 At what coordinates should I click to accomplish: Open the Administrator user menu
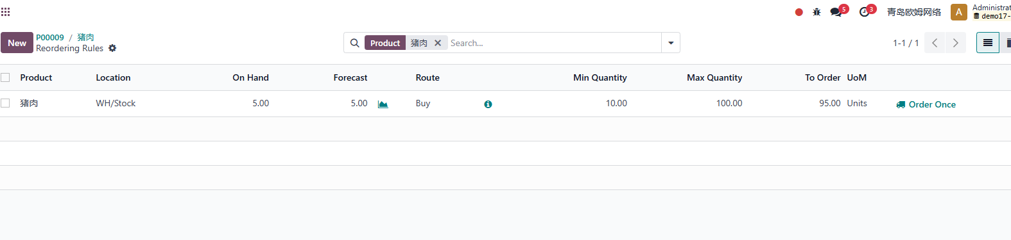click(980, 12)
